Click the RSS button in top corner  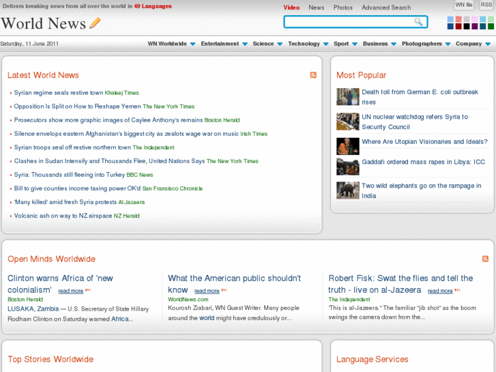[486, 5]
